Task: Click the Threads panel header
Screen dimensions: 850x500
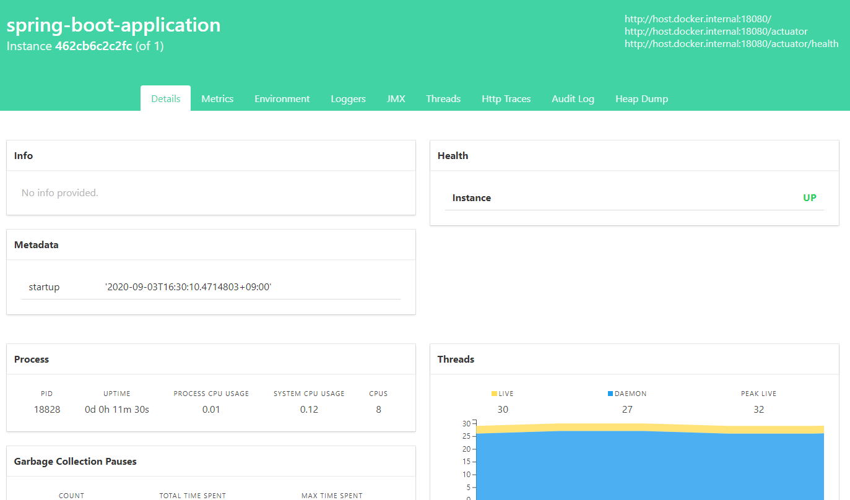Action: pyautogui.click(x=635, y=360)
